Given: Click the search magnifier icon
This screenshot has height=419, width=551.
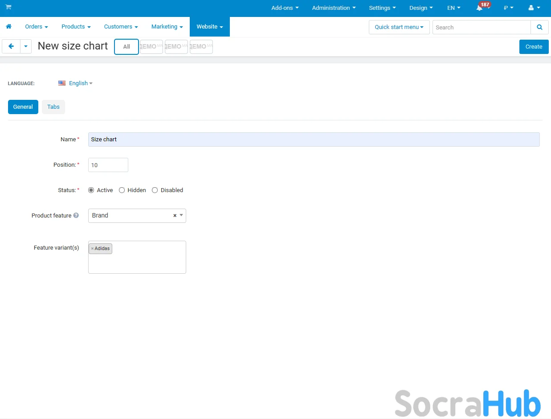Looking at the screenshot, I should tap(539, 27).
